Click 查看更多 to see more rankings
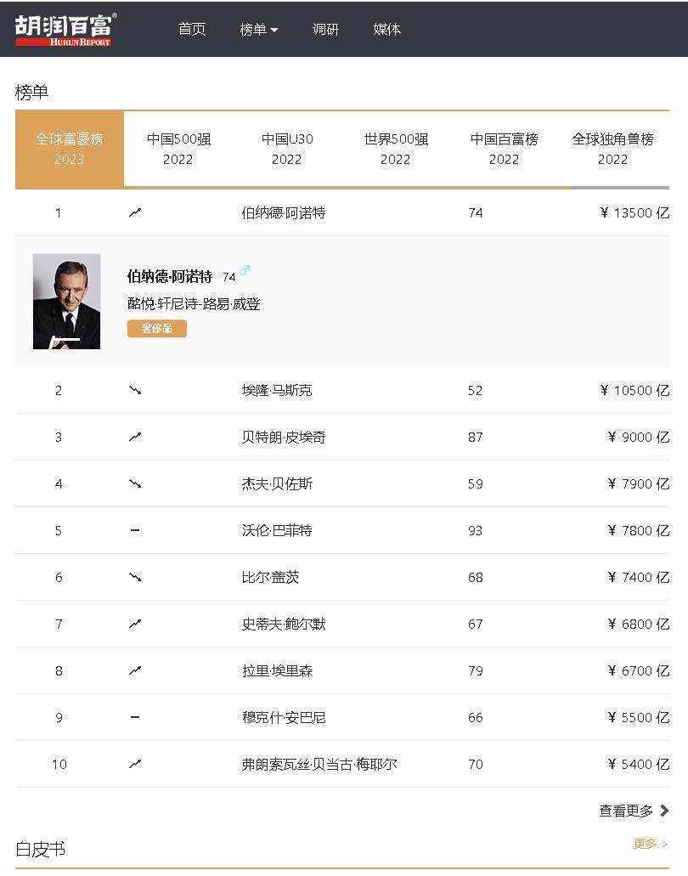The width and height of the screenshot is (688, 876). 634,811
